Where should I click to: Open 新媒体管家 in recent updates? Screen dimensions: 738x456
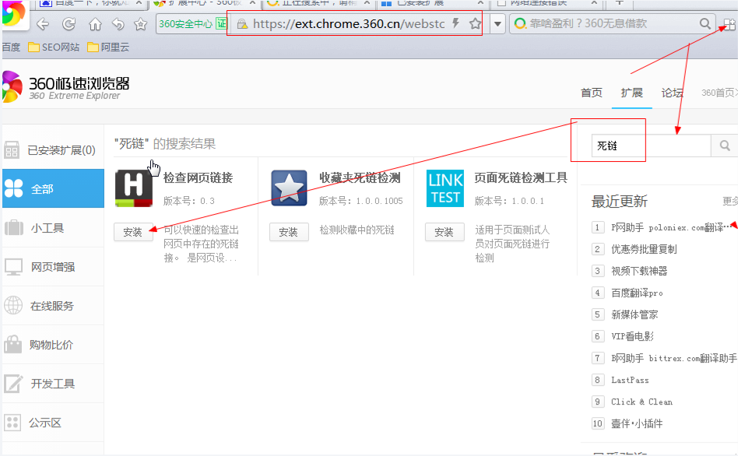(634, 314)
